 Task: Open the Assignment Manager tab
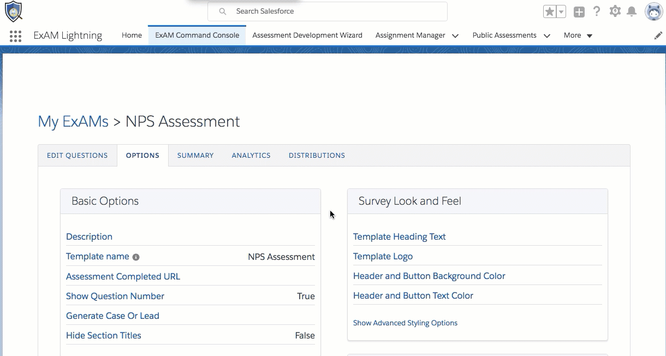pyautogui.click(x=411, y=35)
